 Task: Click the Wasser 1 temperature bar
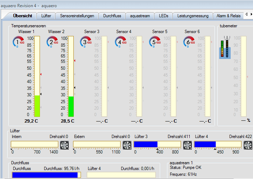point(37,76)
